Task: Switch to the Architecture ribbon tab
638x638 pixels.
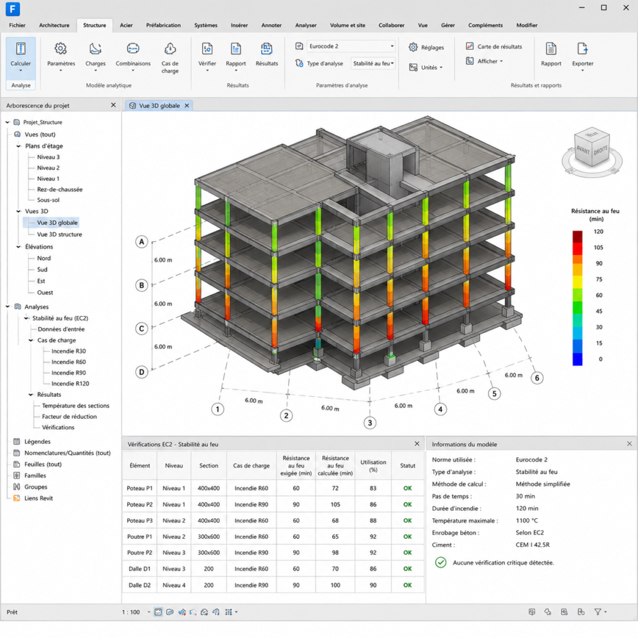Action: tap(54, 25)
